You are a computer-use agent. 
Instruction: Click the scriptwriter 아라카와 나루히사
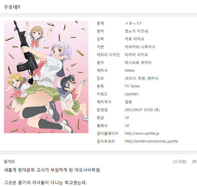pyautogui.click(x=140, y=47)
